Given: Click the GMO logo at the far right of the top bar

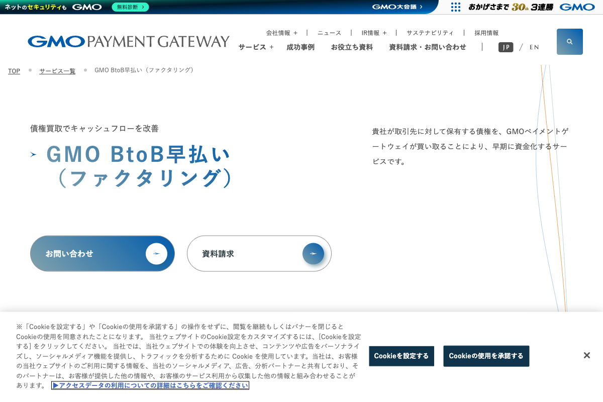Looking at the screenshot, I should point(577,7).
